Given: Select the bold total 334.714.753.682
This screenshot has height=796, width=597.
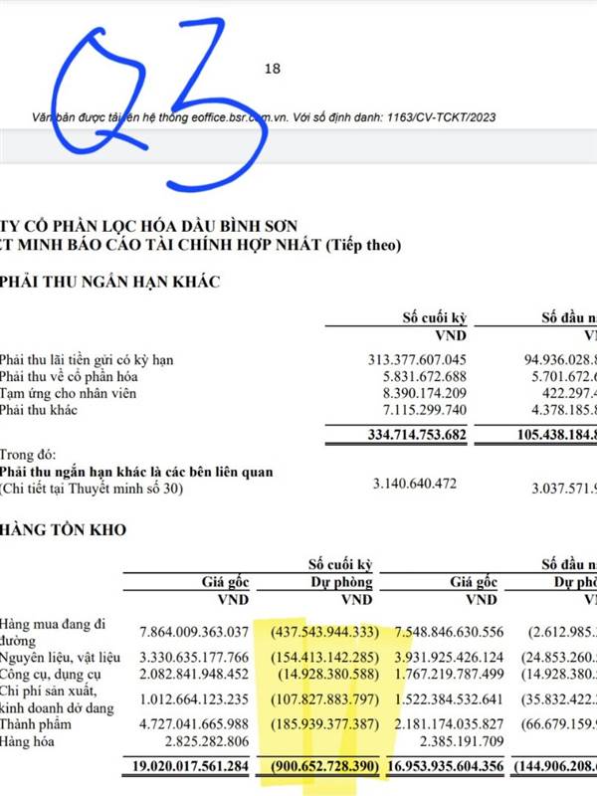Looking at the screenshot, I should (x=417, y=435).
